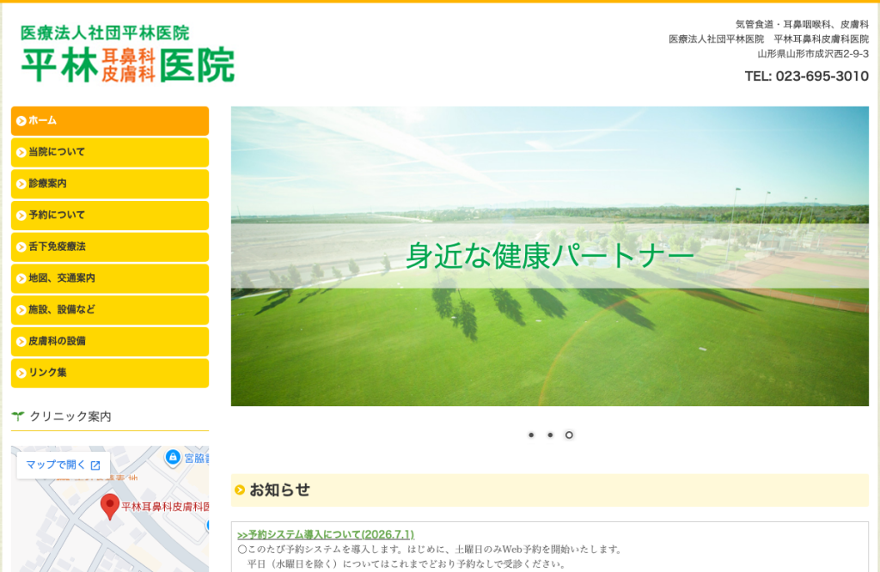This screenshot has width=880, height=572.
Task: Open the 予約システム導入について news link
Action: [326, 534]
